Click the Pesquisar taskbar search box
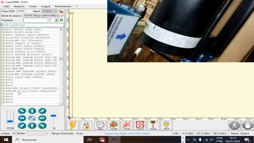The width and height of the screenshot is (254, 143). [48, 139]
